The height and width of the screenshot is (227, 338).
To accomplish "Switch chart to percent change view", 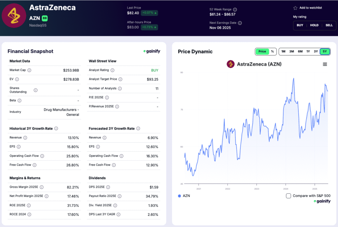I will pyautogui.click(x=272, y=51).
